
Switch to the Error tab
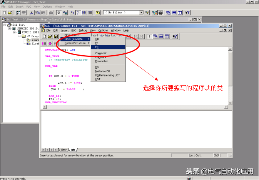pyautogui.click(x=64, y=149)
